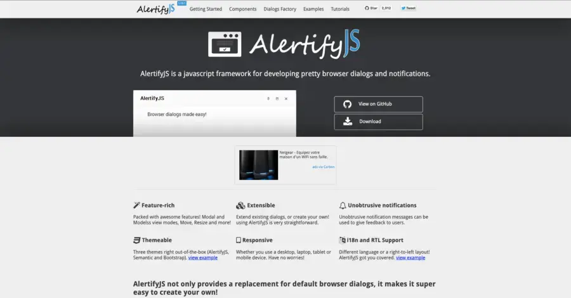571x298 pixels.
Task: Click the version badge beside navbar logo
Action: (x=181, y=3)
